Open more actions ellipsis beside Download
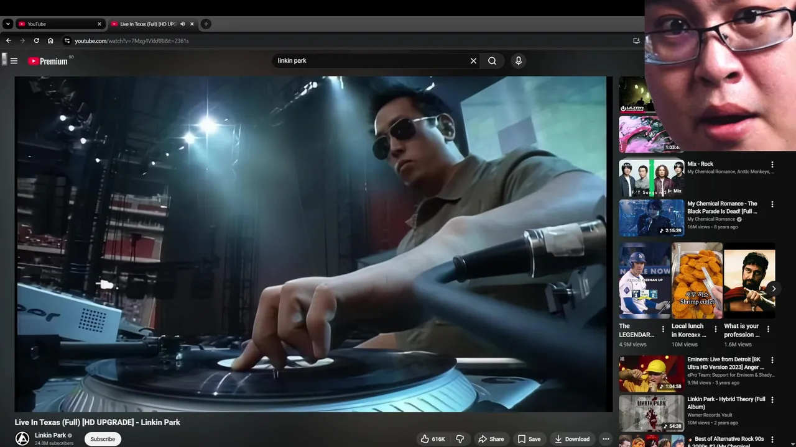 606,439
